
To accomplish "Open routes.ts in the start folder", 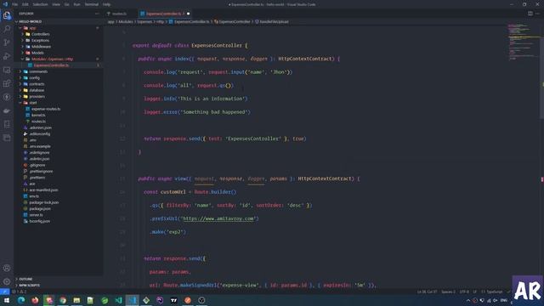I will coord(59,122).
